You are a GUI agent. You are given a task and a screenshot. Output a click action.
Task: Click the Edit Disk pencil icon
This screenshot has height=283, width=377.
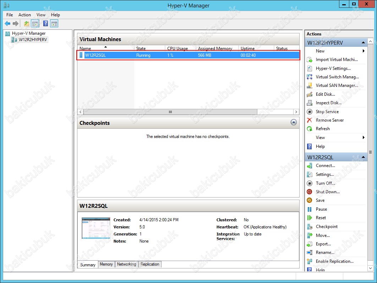(310, 94)
